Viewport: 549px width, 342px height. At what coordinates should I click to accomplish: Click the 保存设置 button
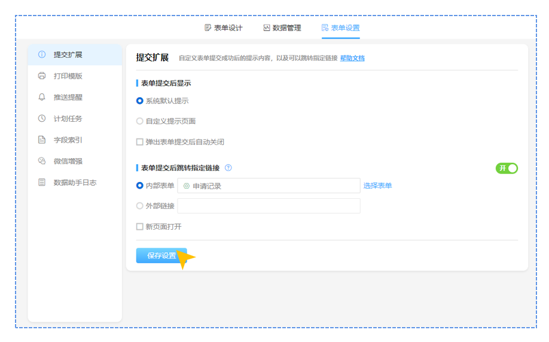point(161,255)
